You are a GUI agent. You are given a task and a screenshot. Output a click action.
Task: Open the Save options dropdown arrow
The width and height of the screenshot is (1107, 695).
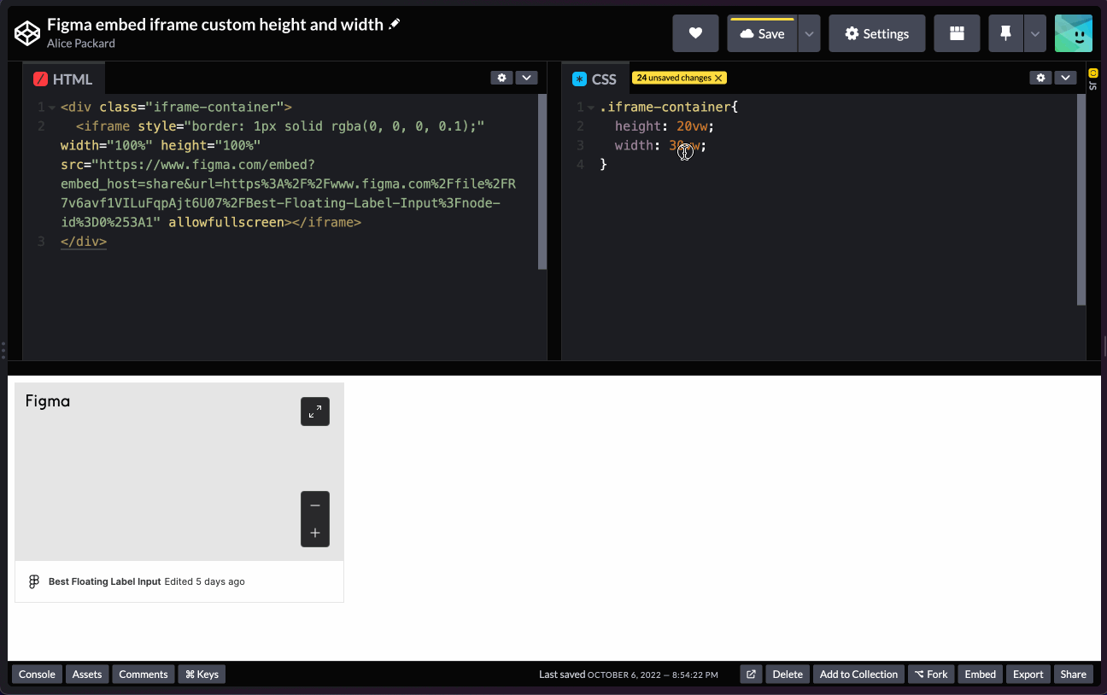click(808, 32)
